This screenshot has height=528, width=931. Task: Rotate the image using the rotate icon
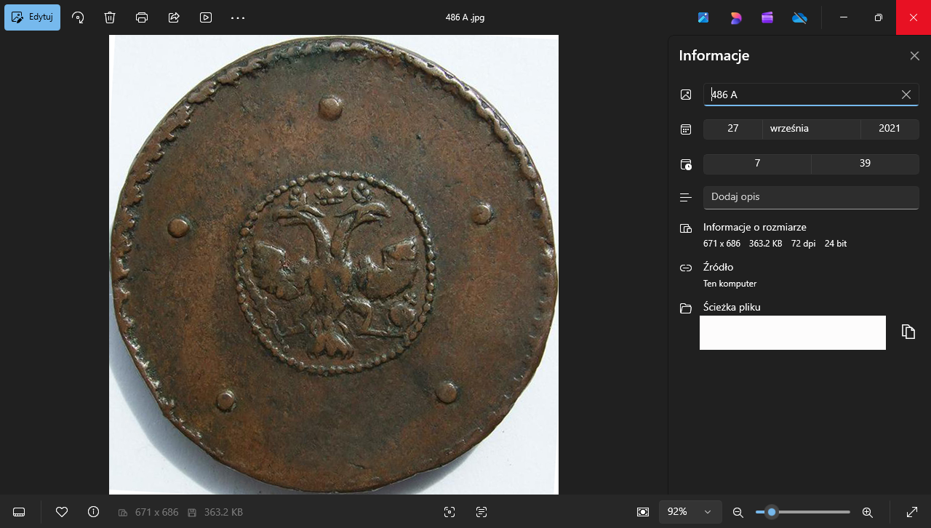point(78,17)
